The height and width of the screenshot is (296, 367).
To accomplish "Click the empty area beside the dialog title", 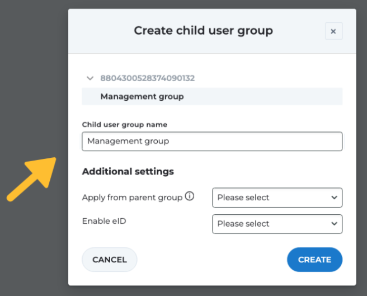I will coord(101,31).
